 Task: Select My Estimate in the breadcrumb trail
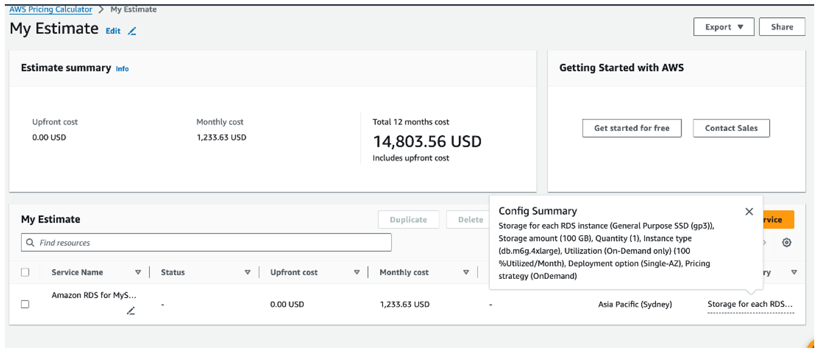[132, 9]
